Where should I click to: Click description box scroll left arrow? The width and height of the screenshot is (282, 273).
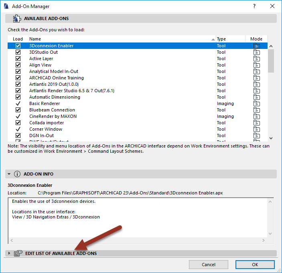click(12, 240)
